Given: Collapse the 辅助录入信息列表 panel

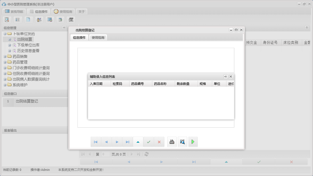Looking at the screenshot, I should pos(225,77).
